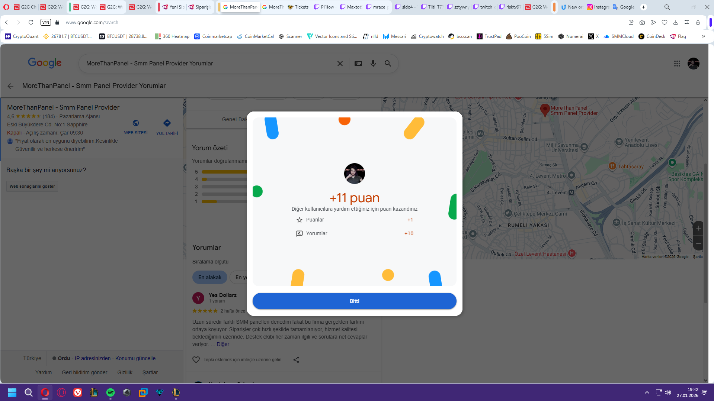Show more bookmarks chevron
The width and height of the screenshot is (714, 401).
point(703,36)
